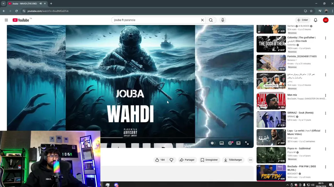
Task: Open 'SIRINAZ - Souk (Remix)' title
Action: click(x=300, y=113)
